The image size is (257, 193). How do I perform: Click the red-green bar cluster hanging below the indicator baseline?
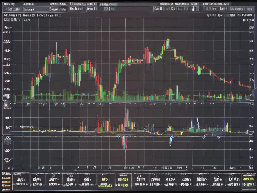(x=124, y=142)
